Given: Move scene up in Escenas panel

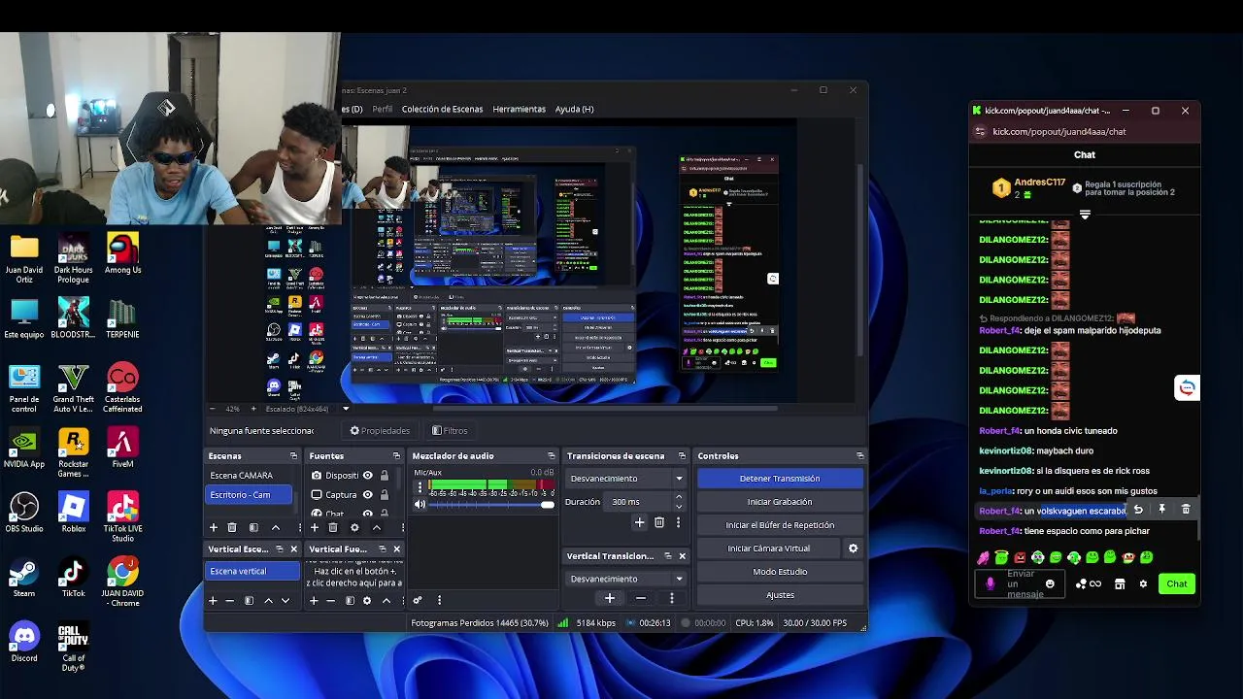Looking at the screenshot, I should click(276, 527).
